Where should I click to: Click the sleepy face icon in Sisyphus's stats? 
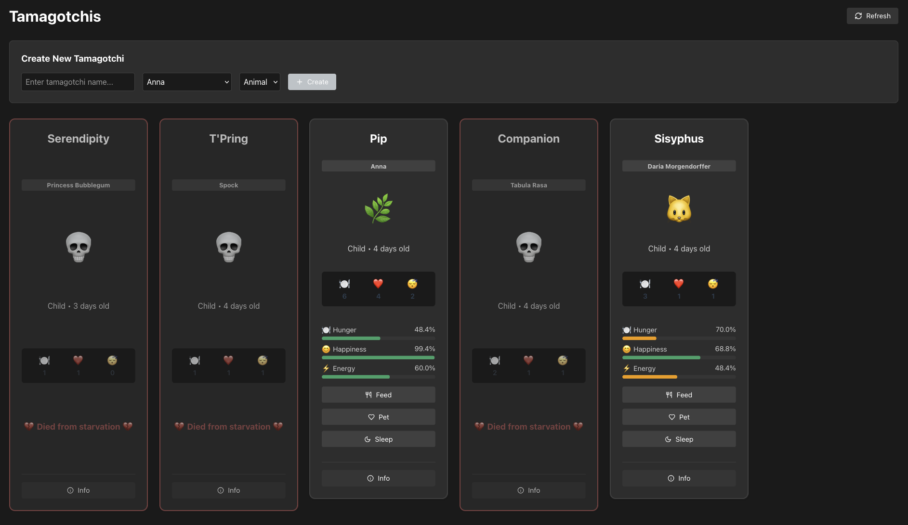[x=713, y=284]
